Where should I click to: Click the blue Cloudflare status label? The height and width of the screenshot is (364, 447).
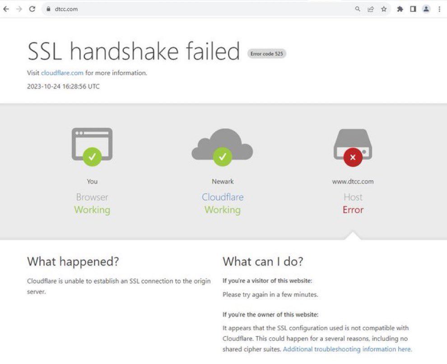[x=223, y=197]
